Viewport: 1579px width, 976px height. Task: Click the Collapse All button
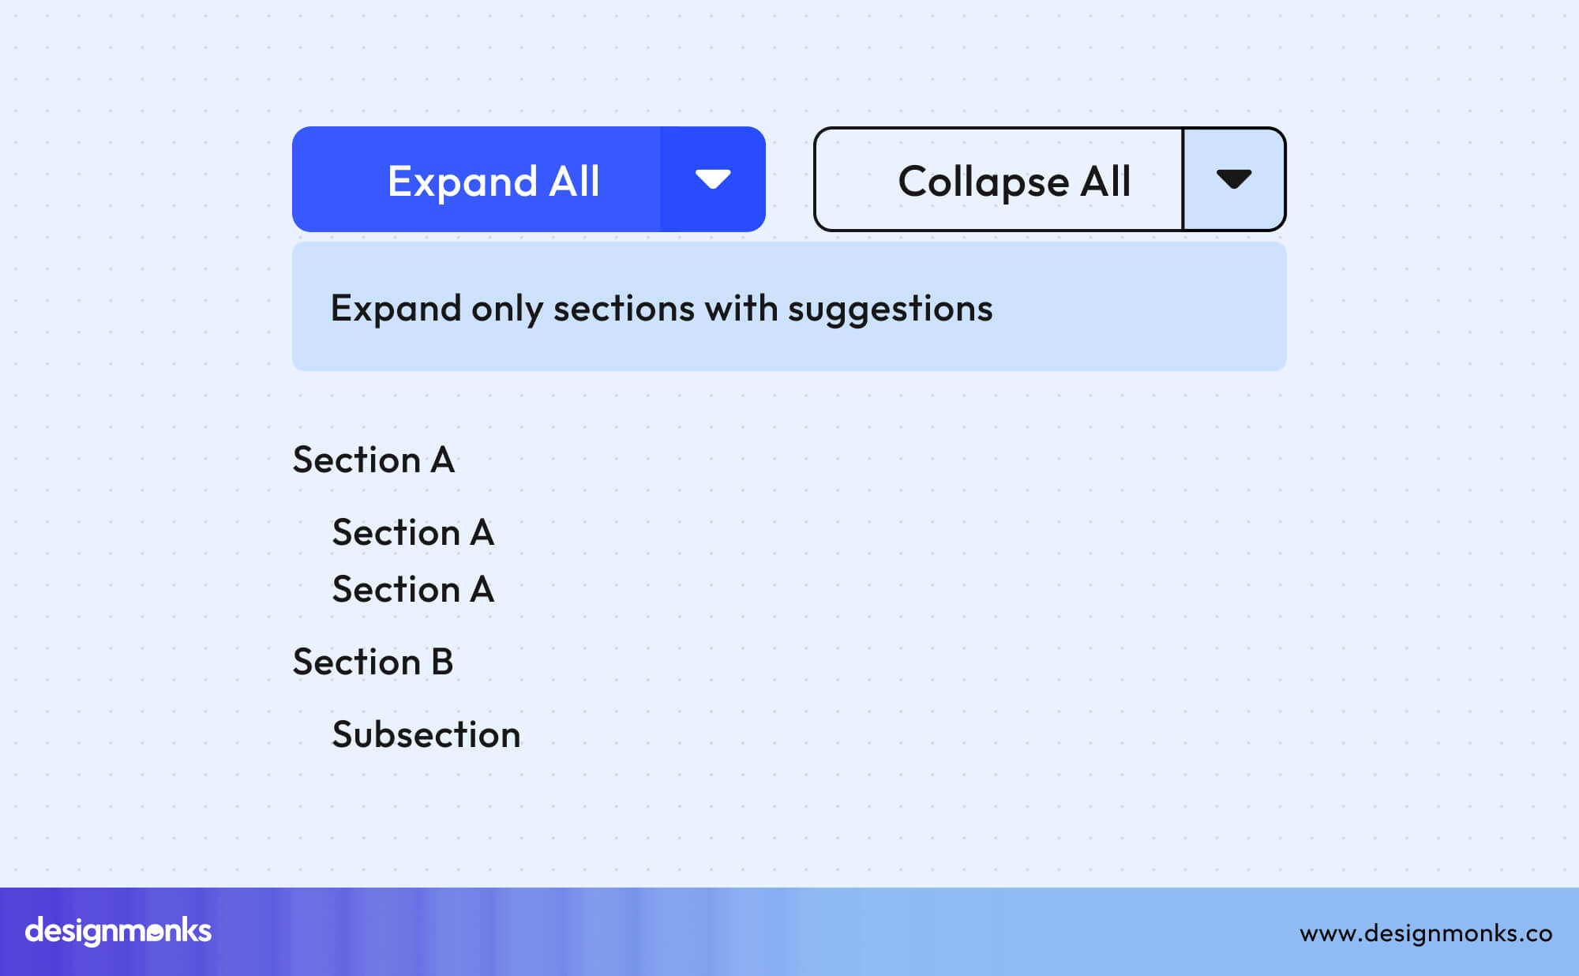(x=1015, y=182)
